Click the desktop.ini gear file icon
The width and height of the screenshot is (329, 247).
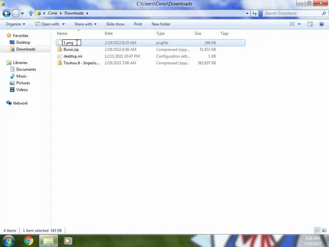(x=60, y=56)
